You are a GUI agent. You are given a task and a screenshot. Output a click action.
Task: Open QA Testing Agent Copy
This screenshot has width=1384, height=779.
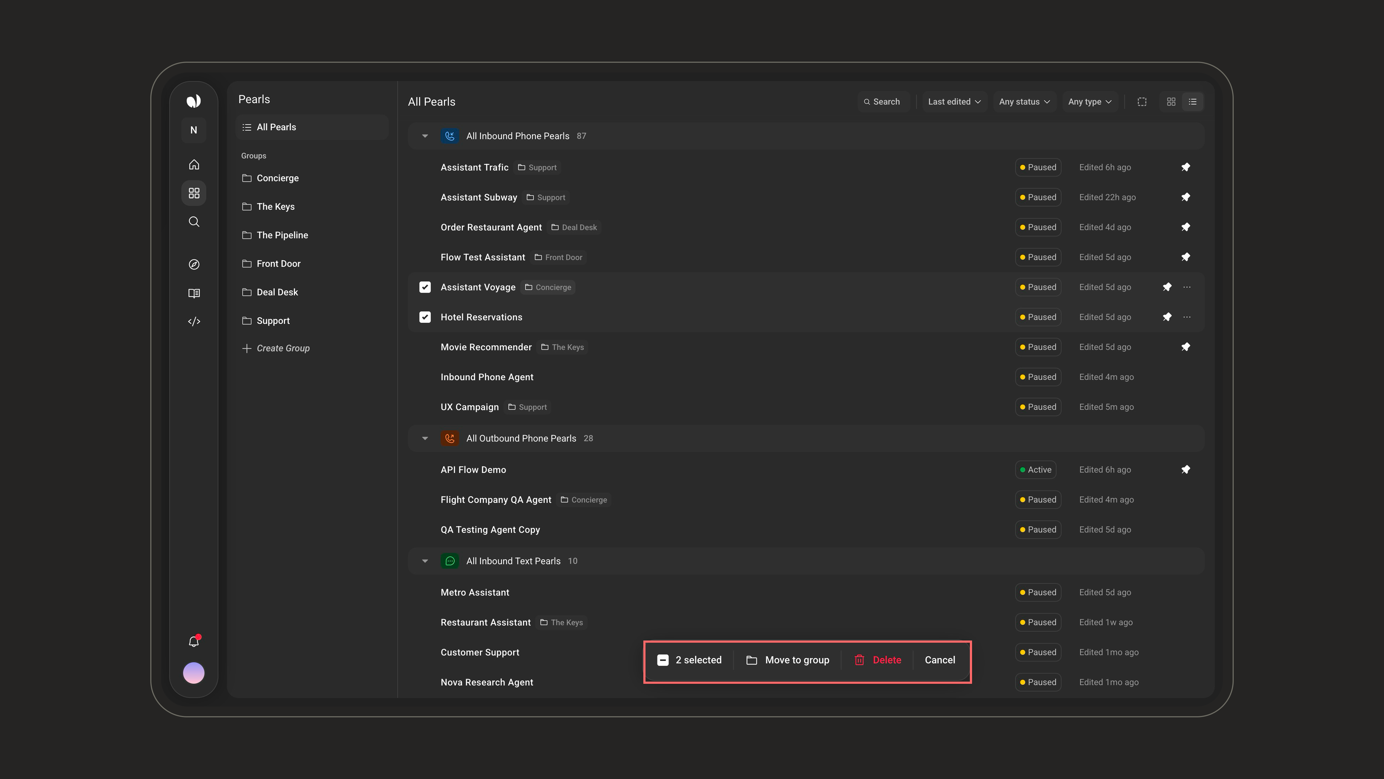[x=806, y=530]
